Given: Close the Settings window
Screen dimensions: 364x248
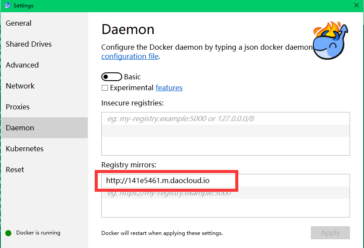Looking at the screenshot, I should coord(357,5).
